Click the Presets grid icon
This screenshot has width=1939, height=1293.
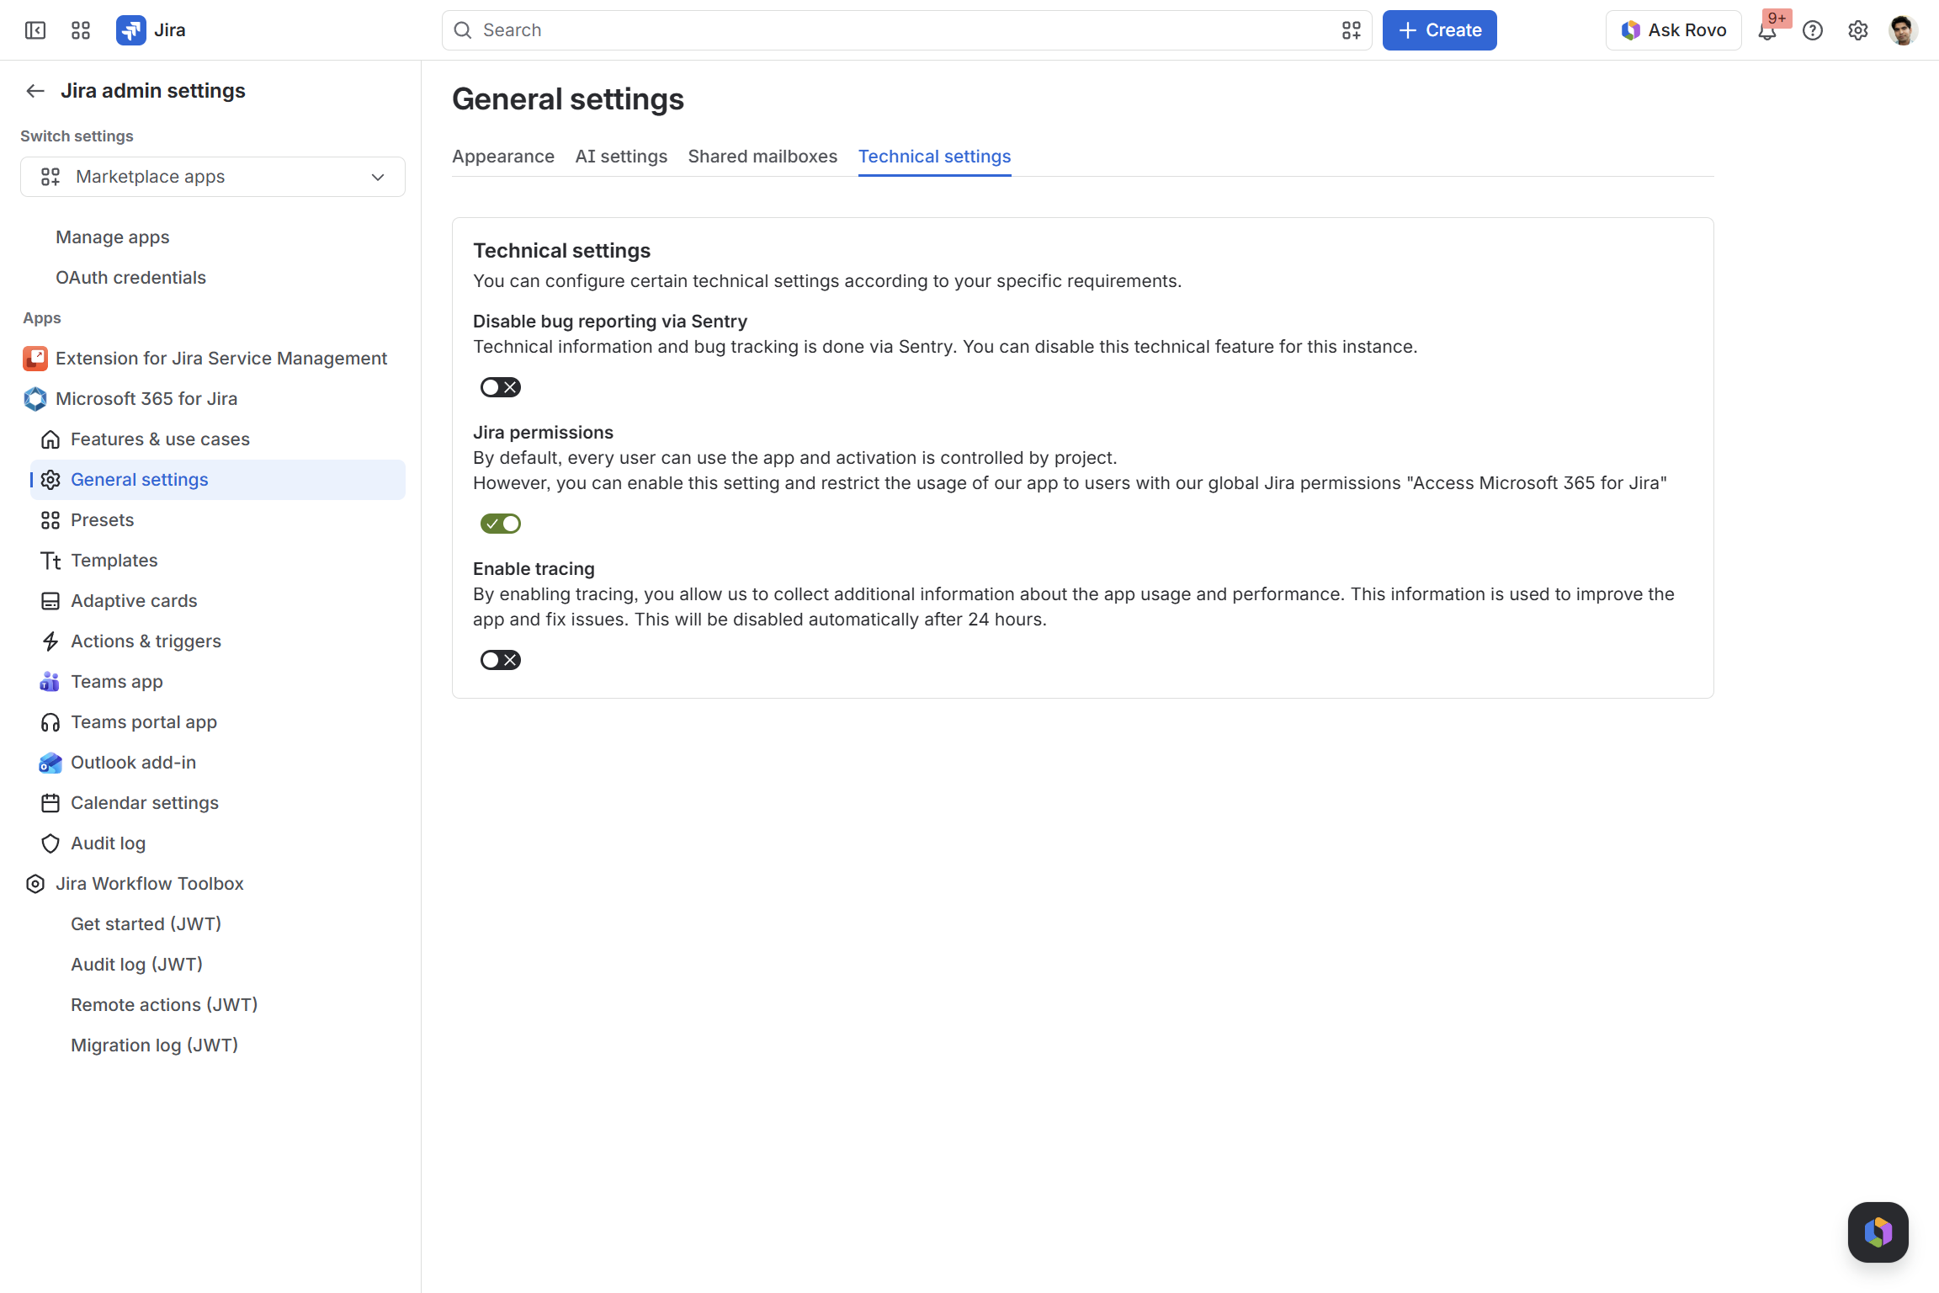click(50, 520)
